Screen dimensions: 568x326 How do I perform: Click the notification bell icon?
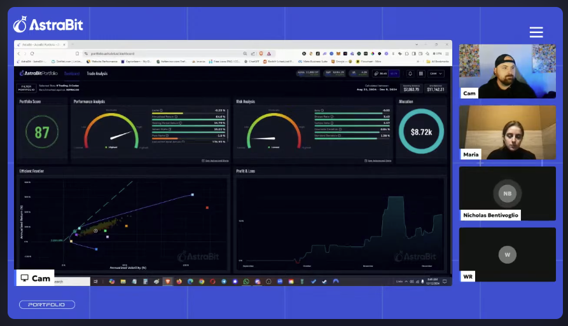(410, 73)
